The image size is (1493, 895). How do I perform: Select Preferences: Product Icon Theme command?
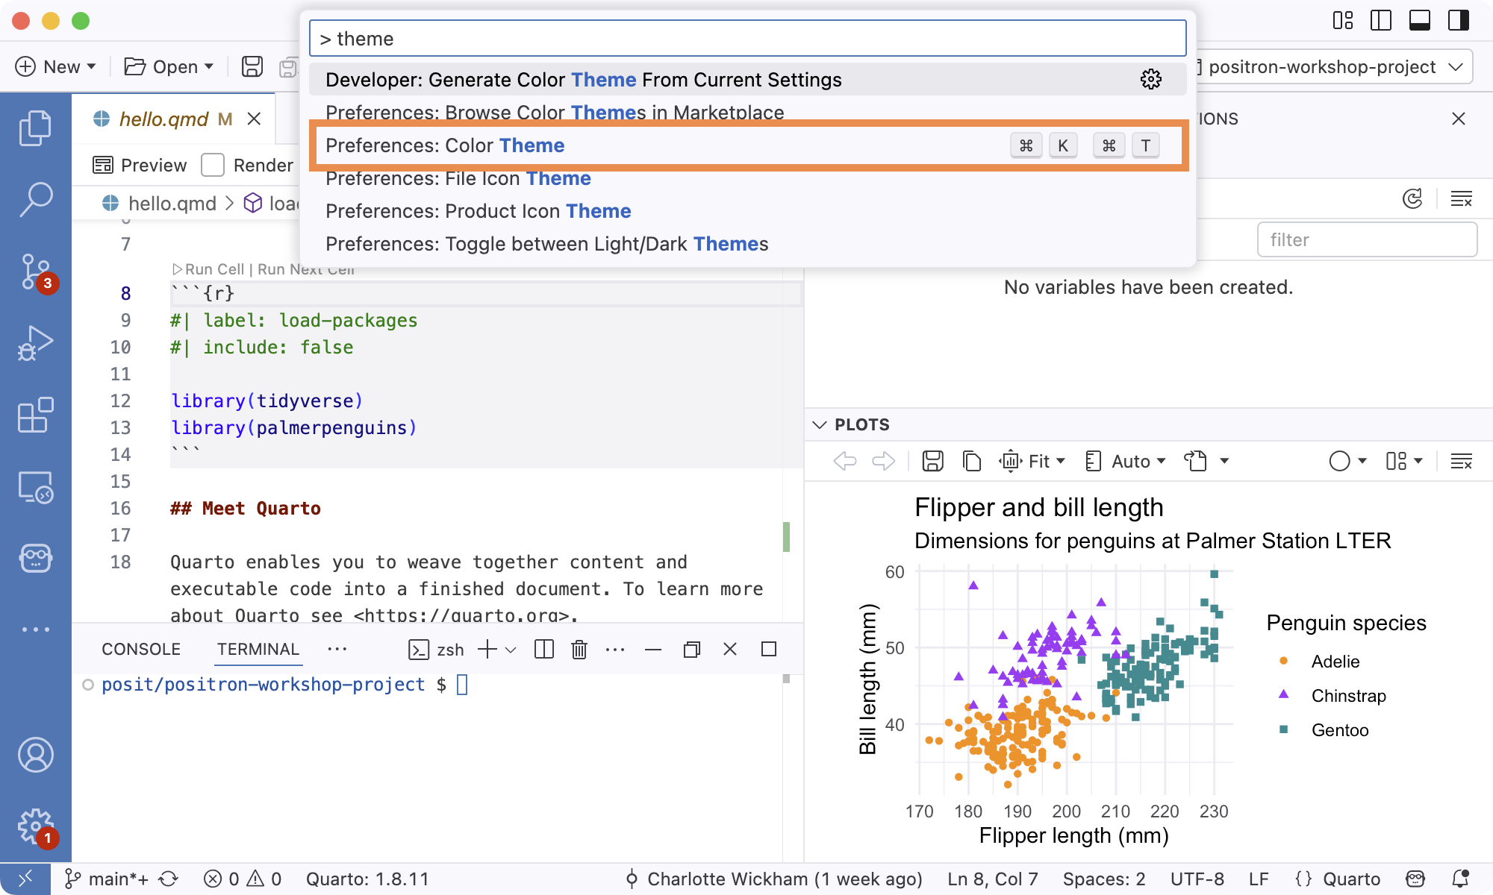tap(748, 211)
